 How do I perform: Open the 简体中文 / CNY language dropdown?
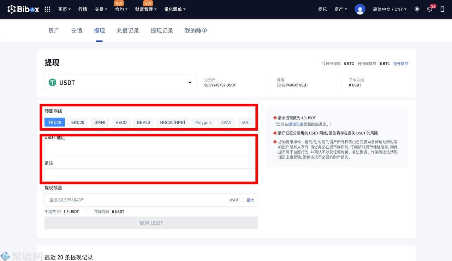tap(390, 9)
